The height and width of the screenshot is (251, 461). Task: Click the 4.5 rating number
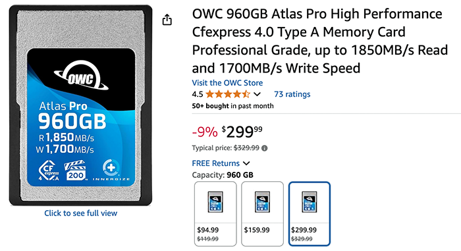point(198,94)
